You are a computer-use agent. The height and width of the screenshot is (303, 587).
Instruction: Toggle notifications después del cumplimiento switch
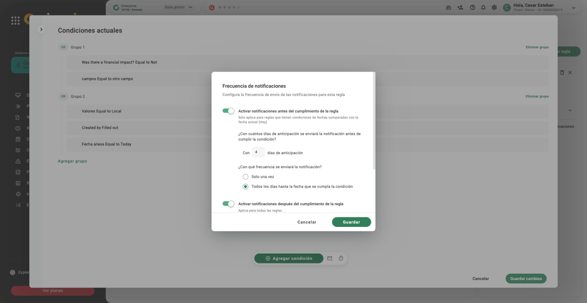point(228,204)
